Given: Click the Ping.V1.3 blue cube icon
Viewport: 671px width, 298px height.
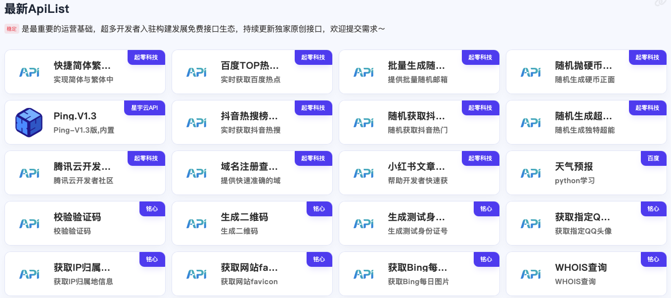Looking at the screenshot, I should pos(29,122).
